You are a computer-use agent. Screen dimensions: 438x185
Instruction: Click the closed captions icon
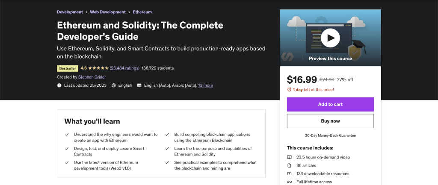coord(139,85)
